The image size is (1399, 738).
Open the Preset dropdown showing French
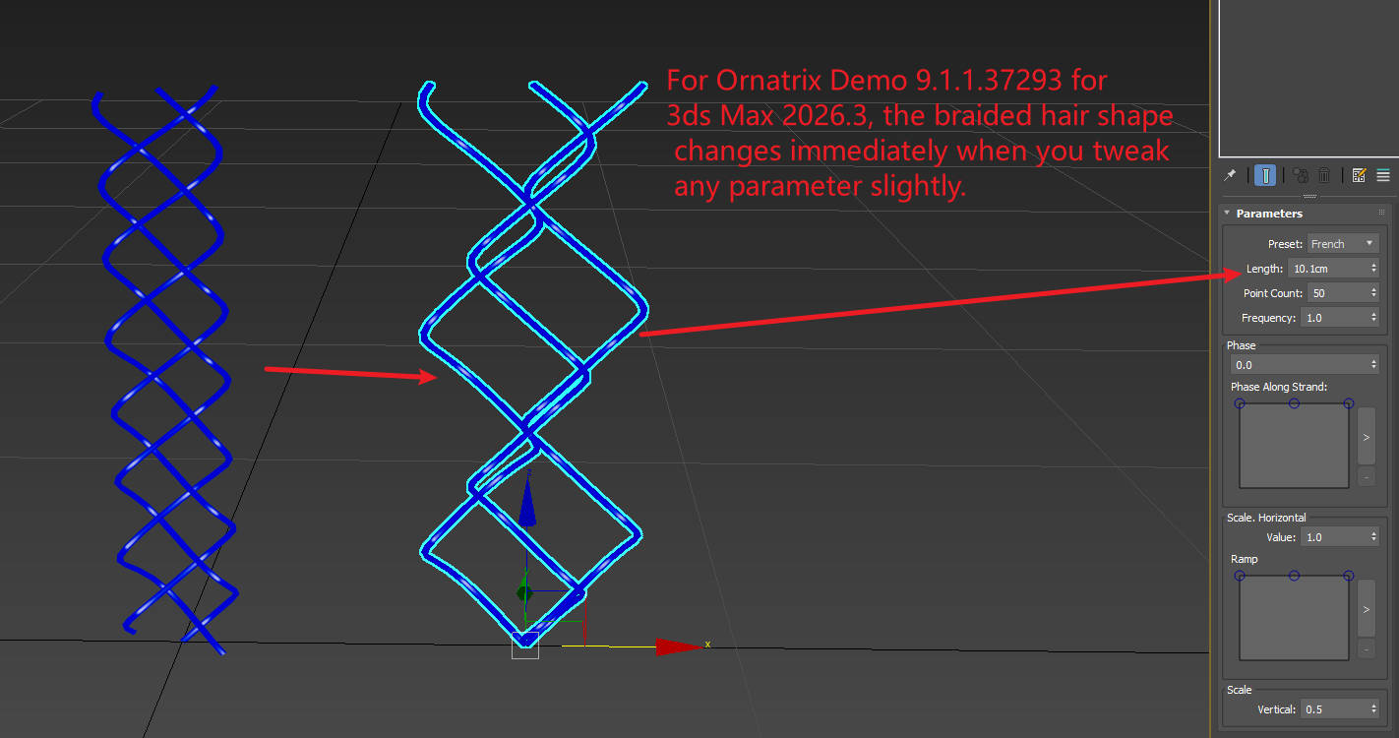(1343, 243)
